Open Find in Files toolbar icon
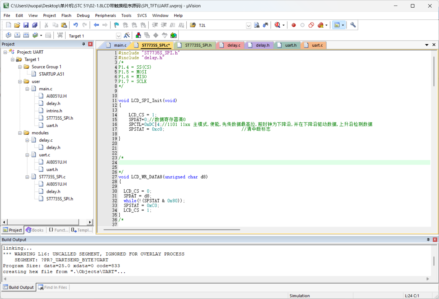Image resolution: width=439 pixels, height=299 pixels. tap(193, 25)
